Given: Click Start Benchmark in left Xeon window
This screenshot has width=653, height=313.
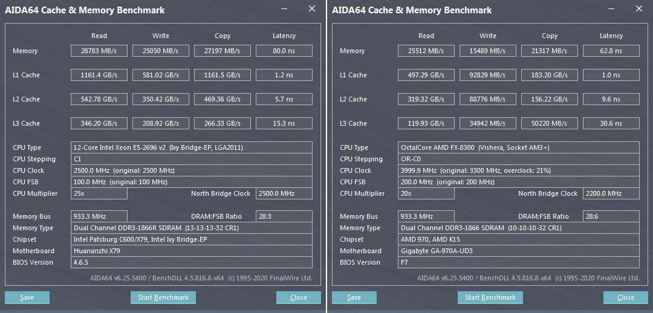Looking at the screenshot, I should (x=163, y=297).
